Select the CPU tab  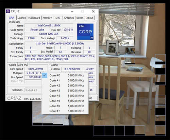coord(11,18)
